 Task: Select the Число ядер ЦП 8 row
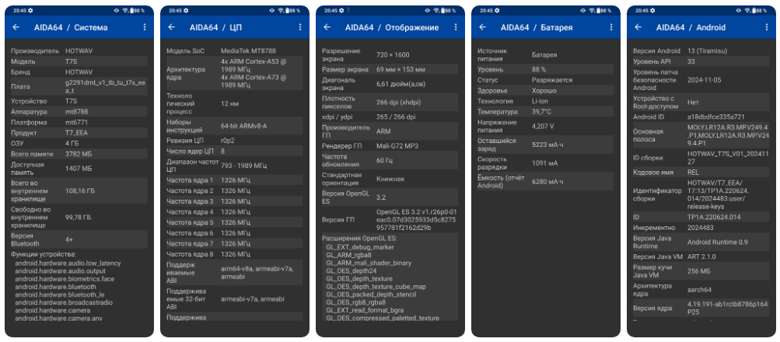pos(234,151)
